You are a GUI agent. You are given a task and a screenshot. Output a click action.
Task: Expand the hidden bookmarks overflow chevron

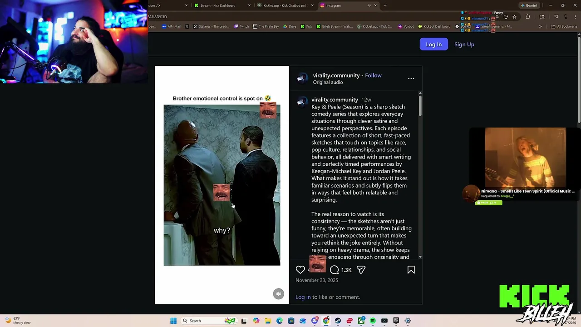[x=540, y=26]
